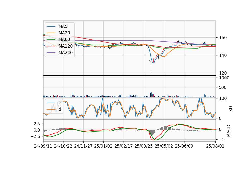Click the MA5 legend label
Viewport: 240px width, 172px height.
pos(63,26)
